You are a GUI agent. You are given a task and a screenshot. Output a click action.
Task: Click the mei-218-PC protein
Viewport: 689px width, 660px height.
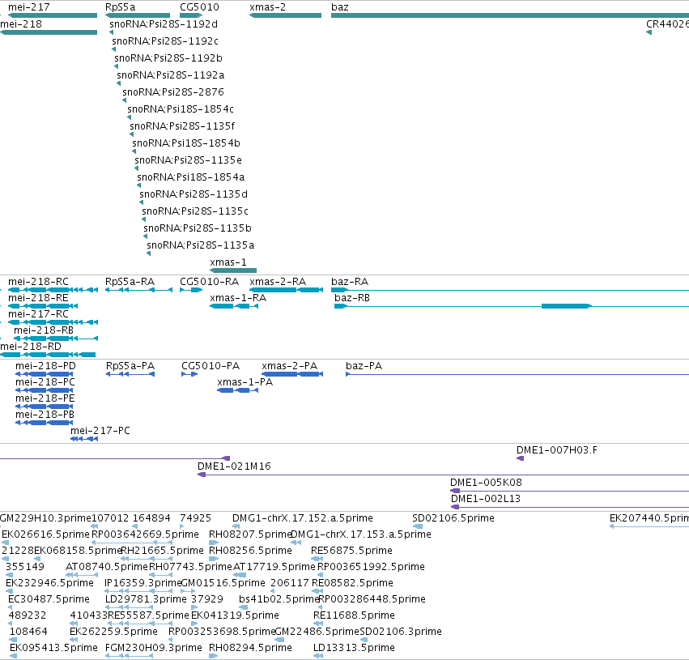pos(45,390)
